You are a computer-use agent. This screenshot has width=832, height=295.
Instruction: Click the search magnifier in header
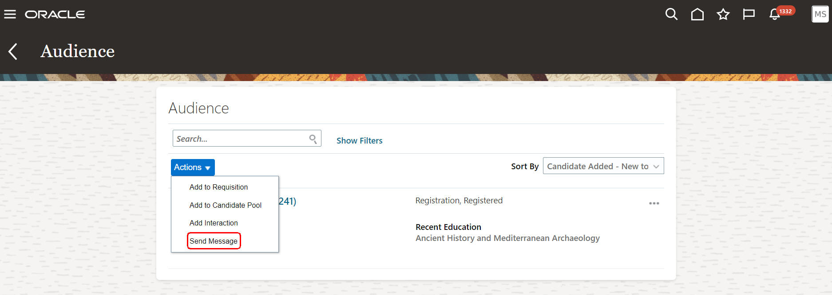pos(671,14)
